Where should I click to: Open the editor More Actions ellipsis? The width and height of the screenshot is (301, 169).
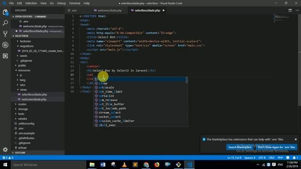point(297,10)
